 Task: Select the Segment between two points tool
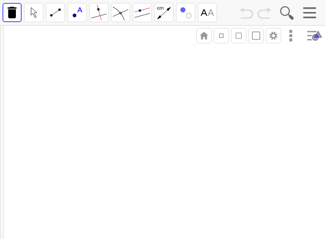point(55,13)
